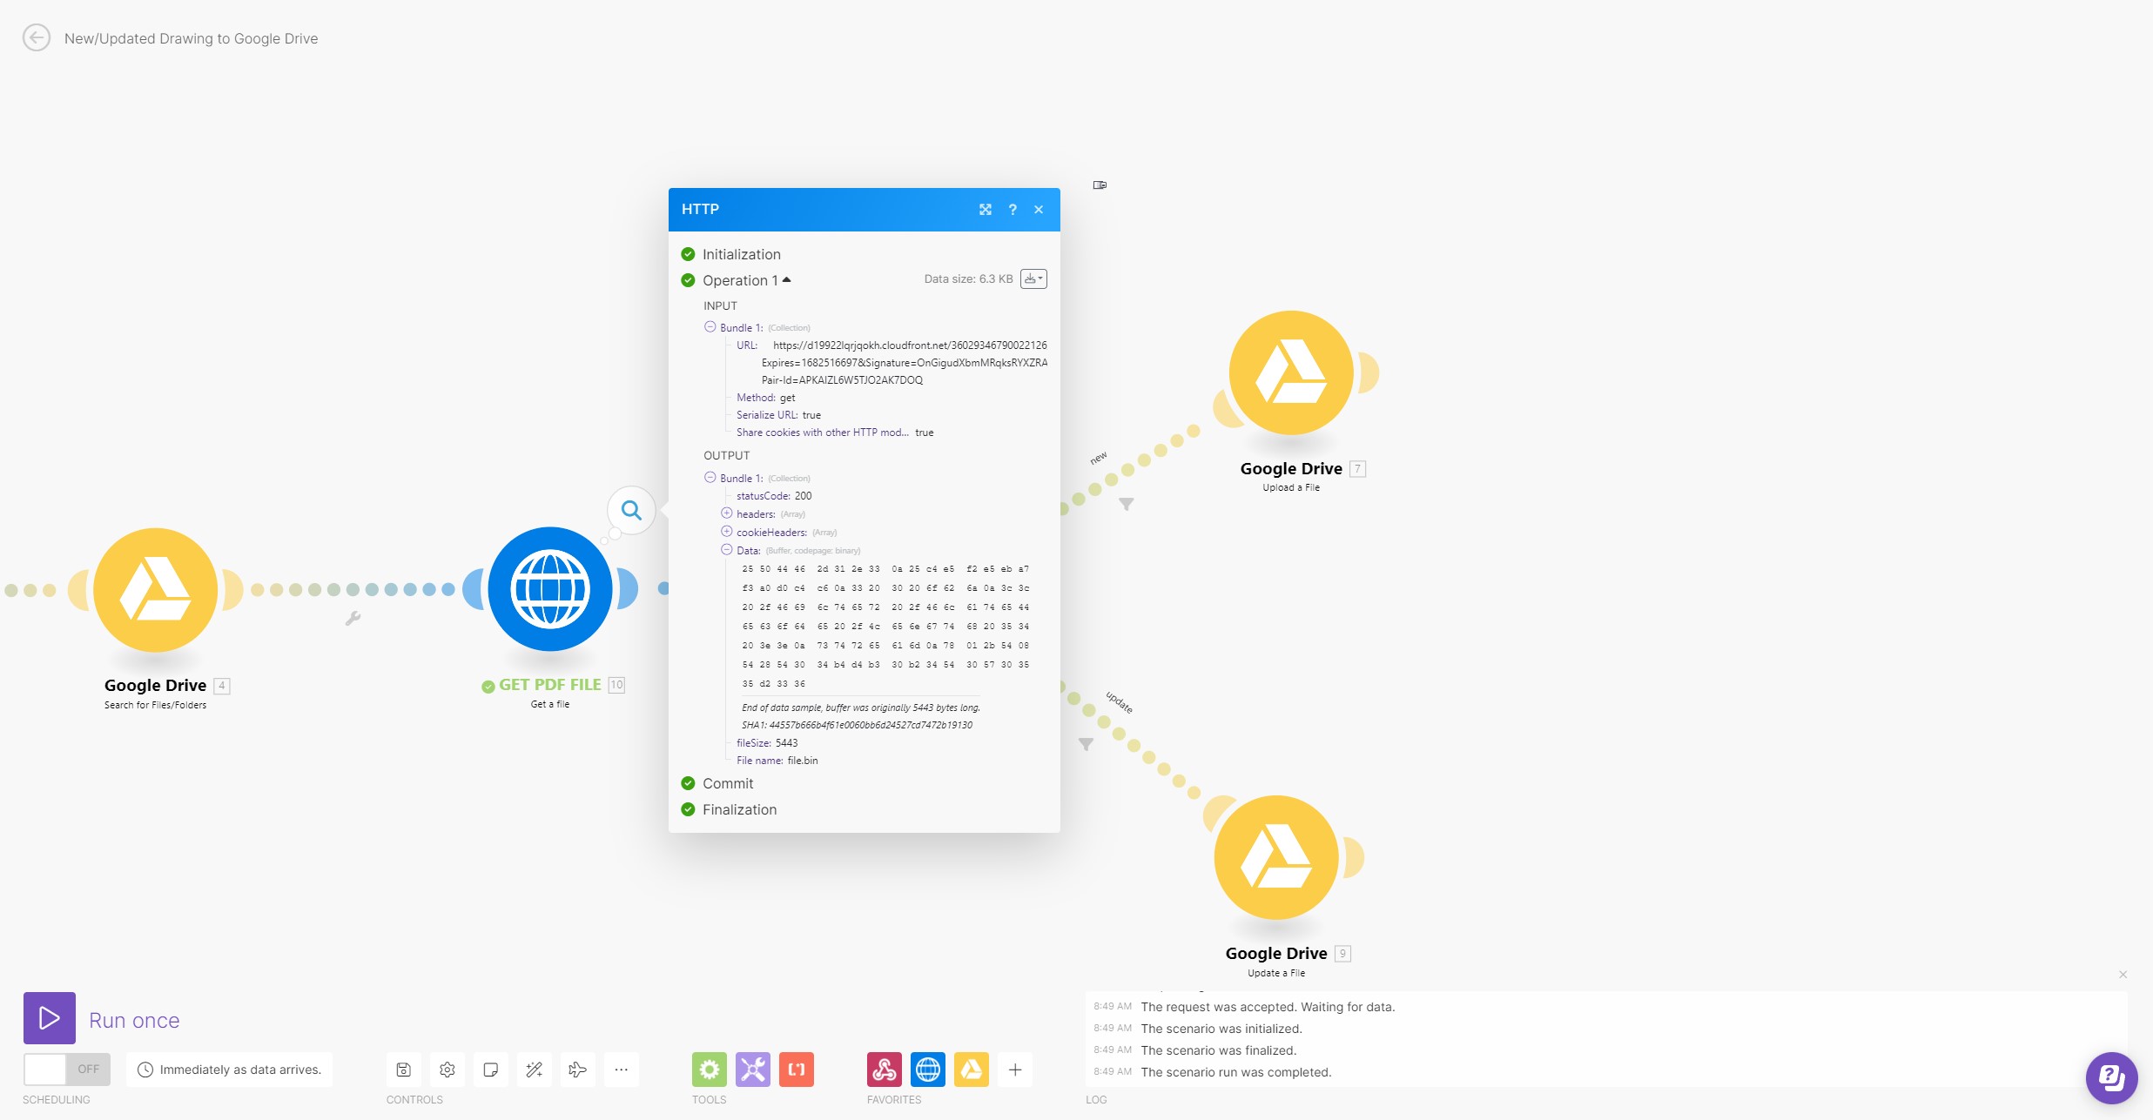
Task: Click the Google Drive Upload a File module
Action: [x=1291, y=373]
